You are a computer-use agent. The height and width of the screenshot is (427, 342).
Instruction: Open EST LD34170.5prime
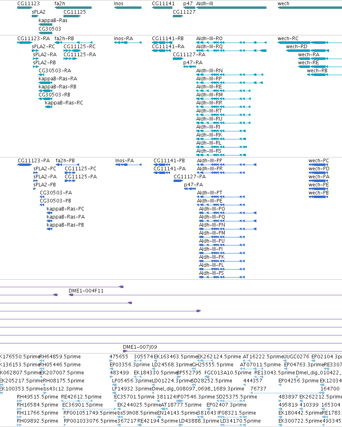240,421
